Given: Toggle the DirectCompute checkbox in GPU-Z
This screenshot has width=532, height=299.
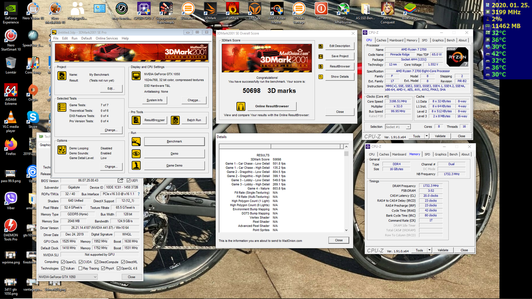Looking at the screenshot, I should [96, 262].
